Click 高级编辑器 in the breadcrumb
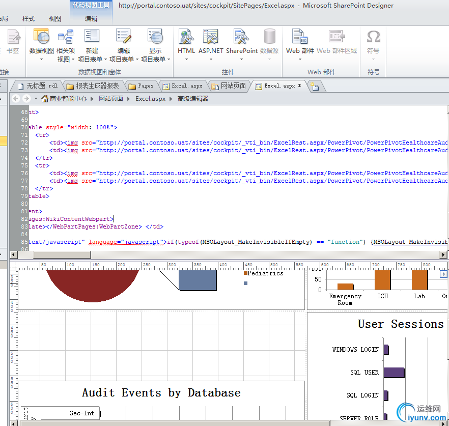449x426 pixels. tap(193, 99)
